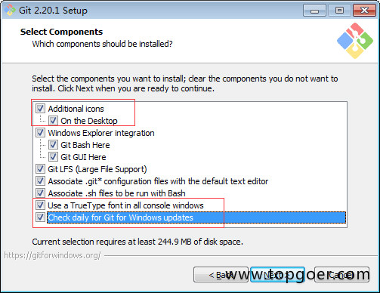
Task: Disable the Git GUI Here option
Action: (x=53, y=157)
